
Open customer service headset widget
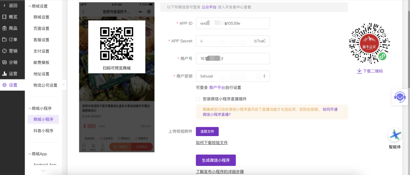400,97
